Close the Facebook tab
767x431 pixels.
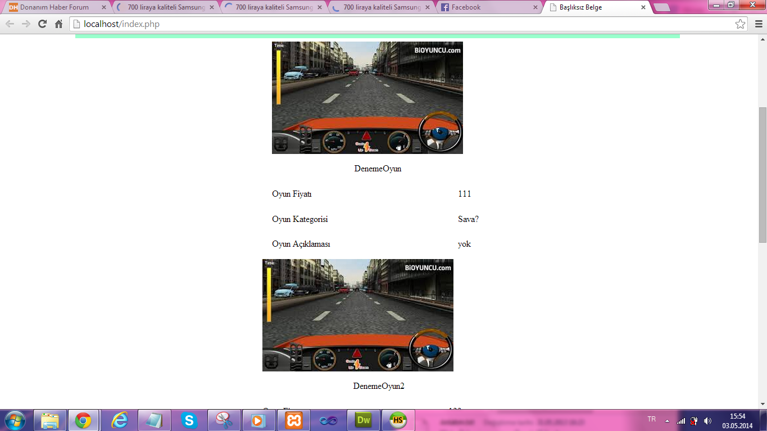534,7
